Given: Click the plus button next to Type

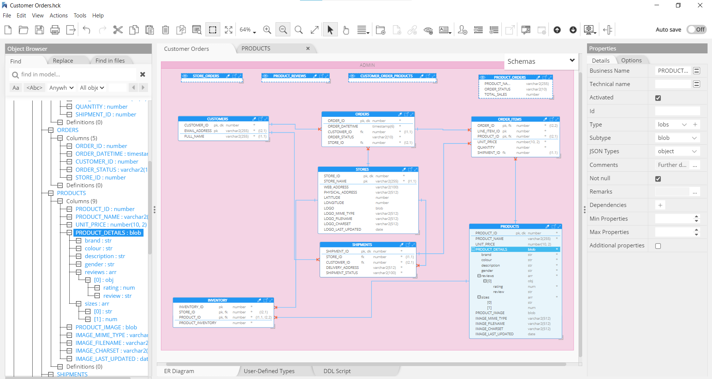Looking at the screenshot, I should click(x=695, y=125).
